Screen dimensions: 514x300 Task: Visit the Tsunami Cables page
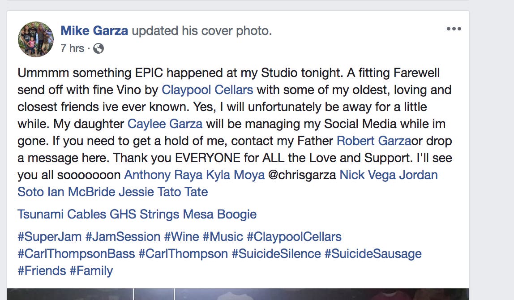pos(62,214)
